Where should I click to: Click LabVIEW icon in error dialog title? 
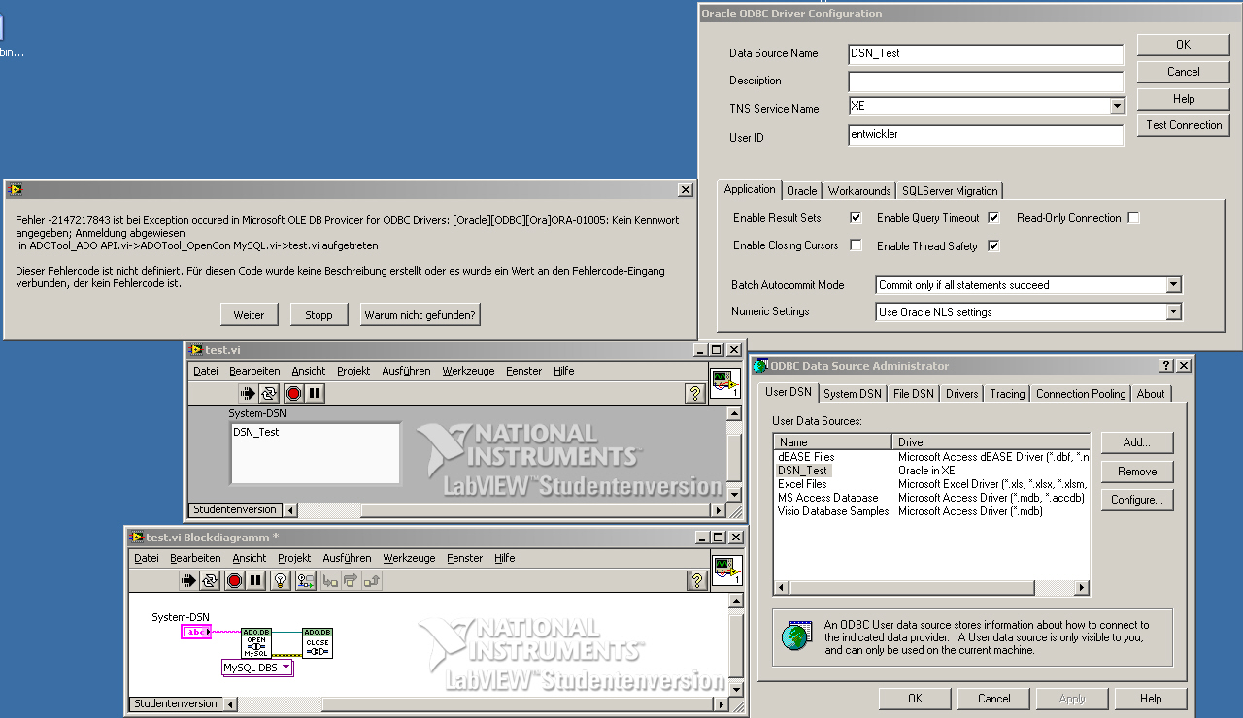coord(16,189)
